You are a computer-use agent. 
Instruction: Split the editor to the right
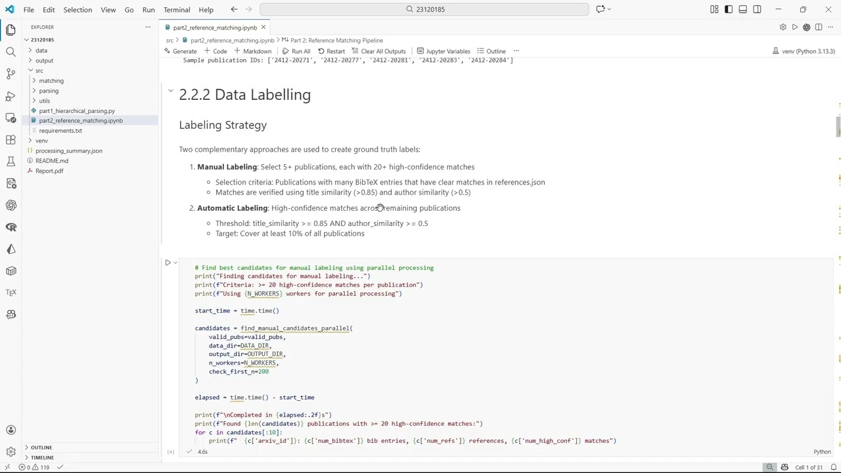click(x=818, y=27)
